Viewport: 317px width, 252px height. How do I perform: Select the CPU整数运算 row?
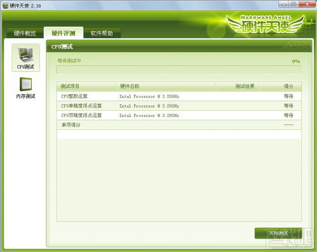179,96
